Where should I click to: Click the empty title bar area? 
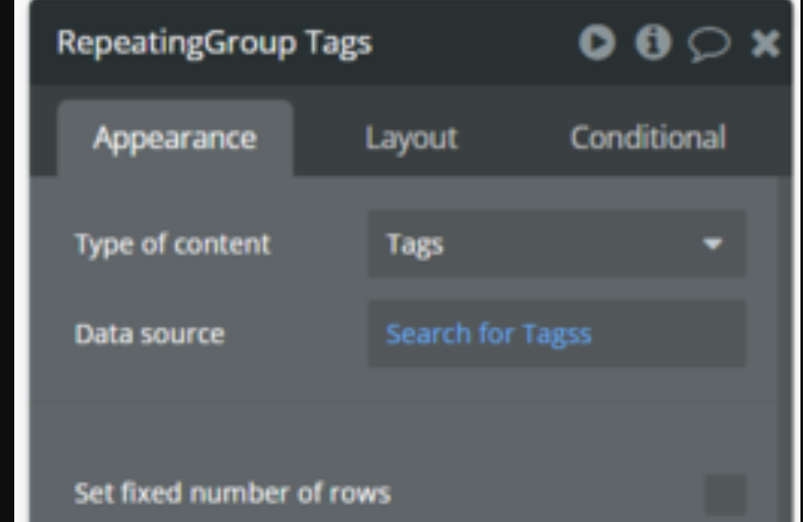click(475, 43)
